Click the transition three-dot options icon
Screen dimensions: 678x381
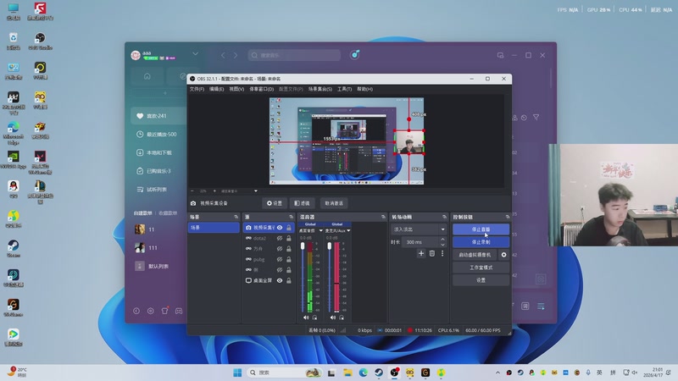click(442, 253)
